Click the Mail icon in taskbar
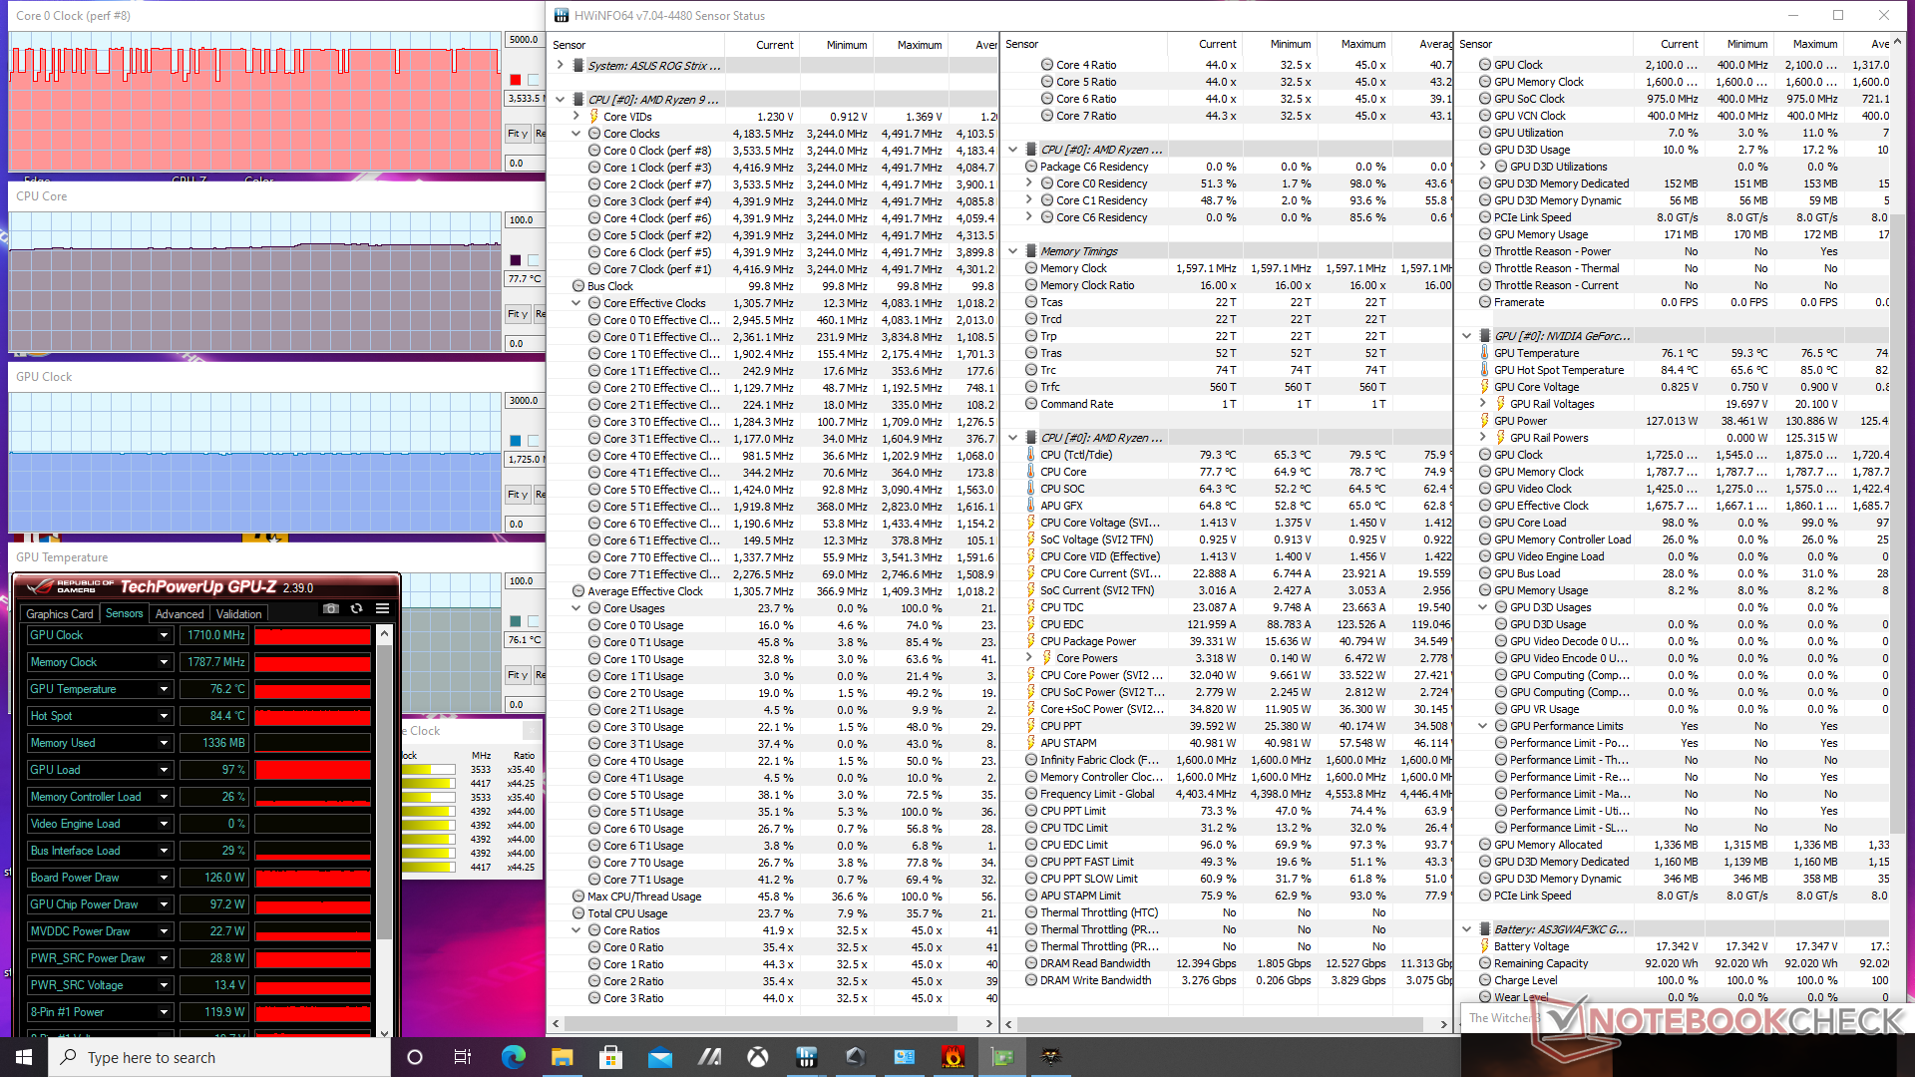 pyautogui.click(x=659, y=1057)
